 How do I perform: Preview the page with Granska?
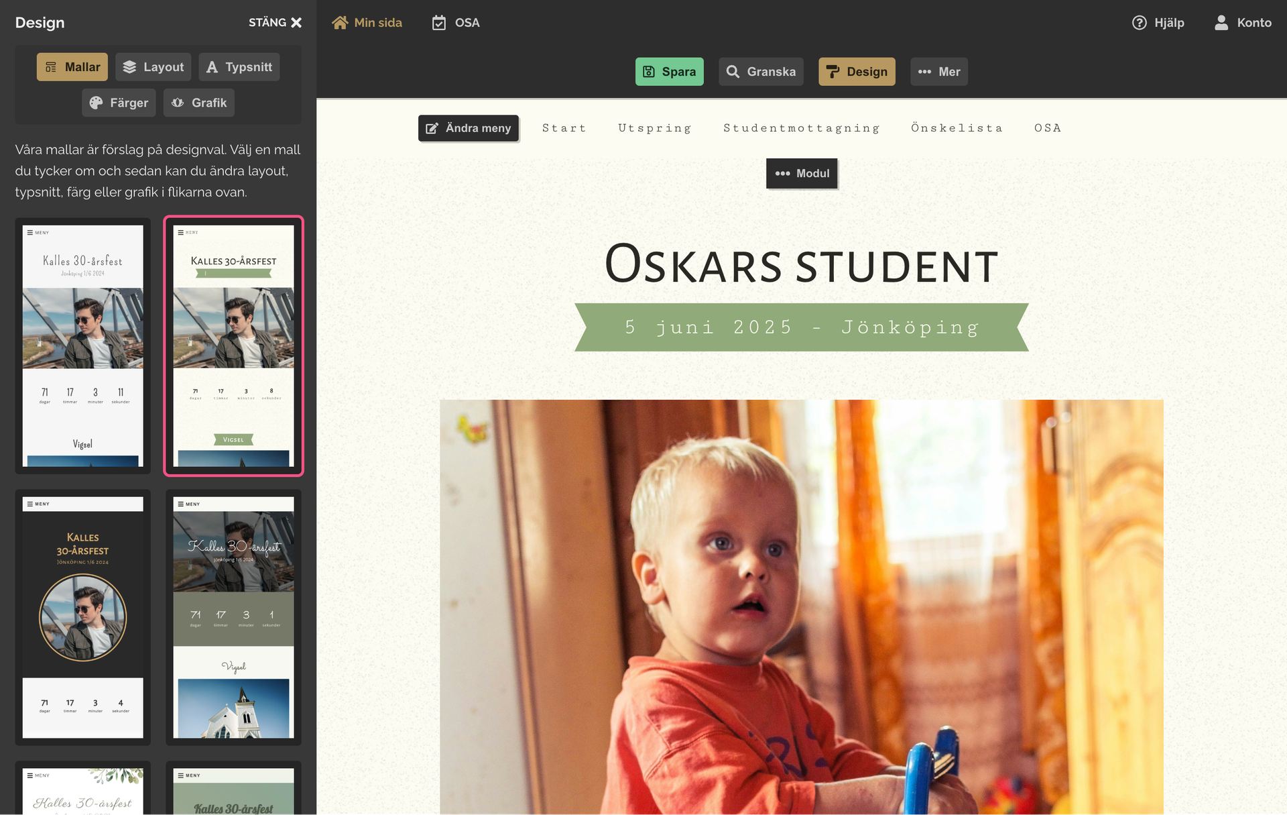click(x=761, y=72)
